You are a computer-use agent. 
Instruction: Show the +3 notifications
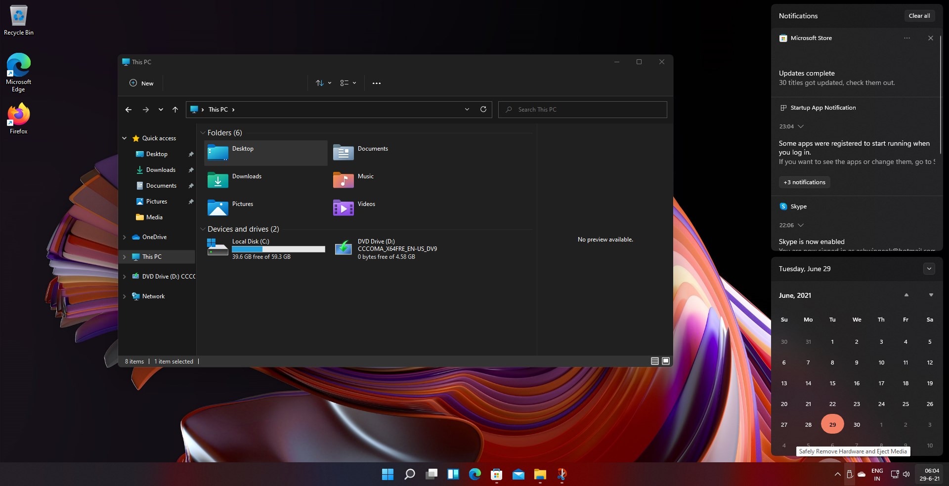[804, 182]
